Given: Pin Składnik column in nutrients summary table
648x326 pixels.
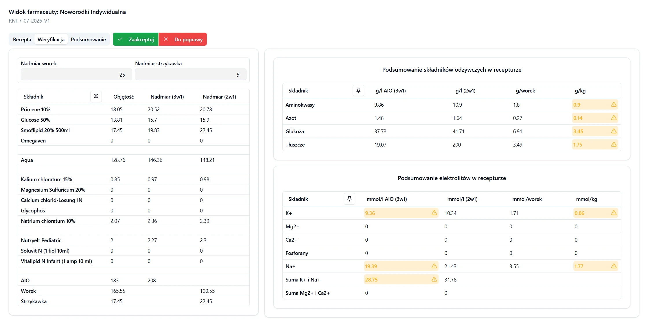Looking at the screenshot, I should pyautogui.click(x=358, y=90).
